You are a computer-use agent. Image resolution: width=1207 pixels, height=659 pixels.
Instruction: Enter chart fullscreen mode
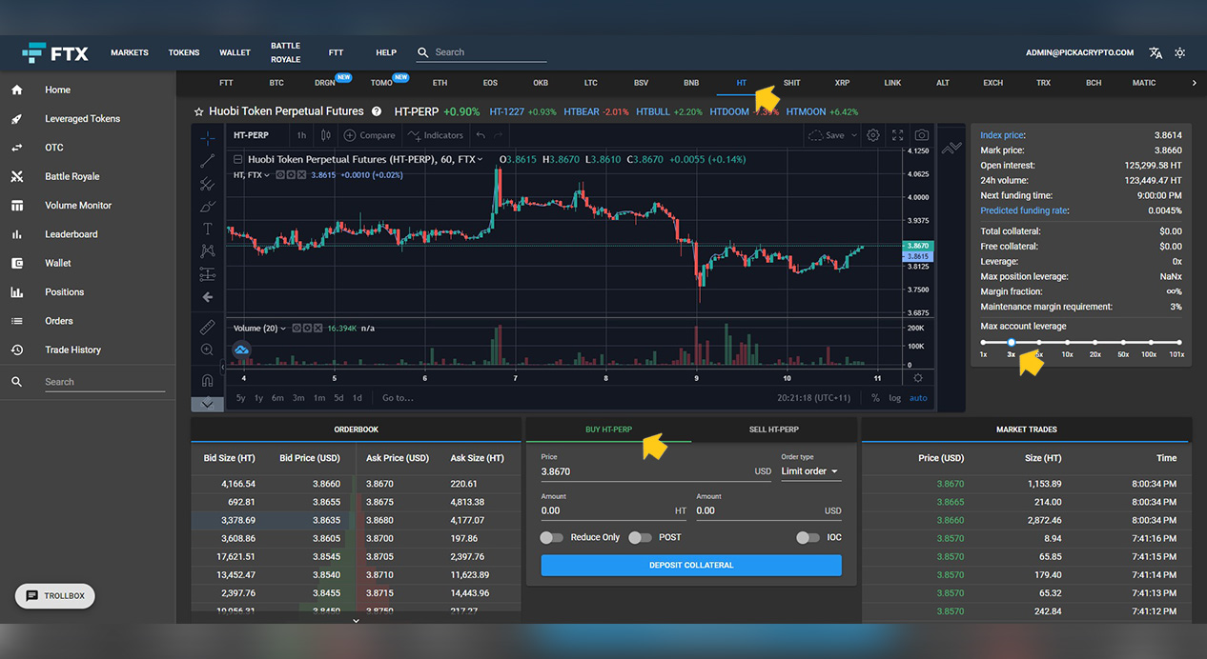click(897, 135)
